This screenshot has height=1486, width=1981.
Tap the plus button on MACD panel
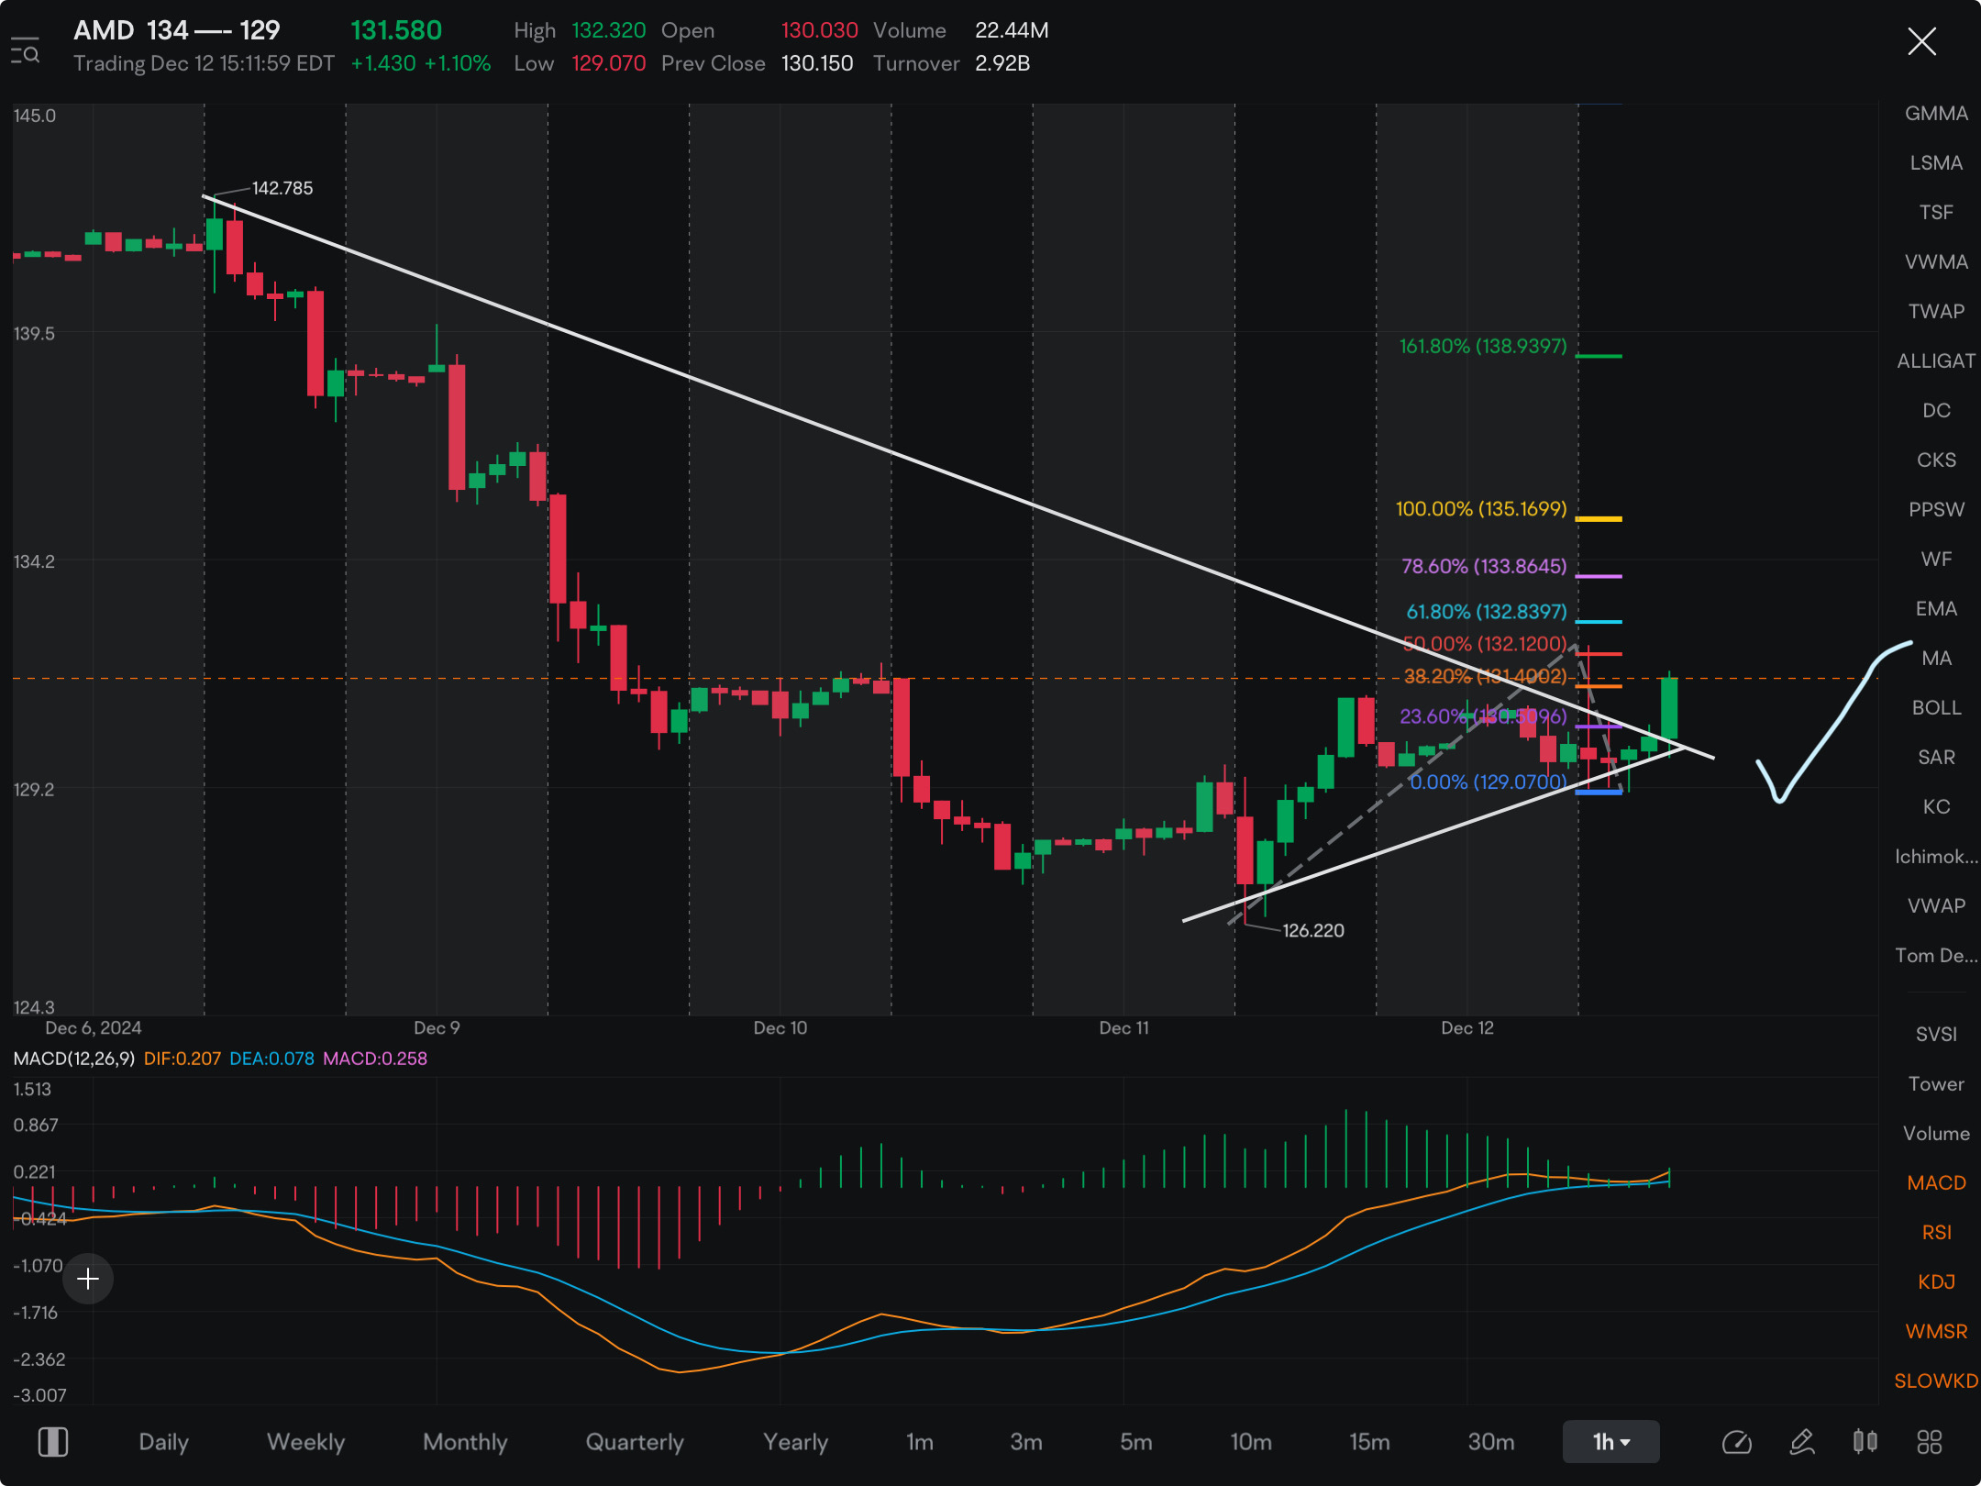pyautogui.click(x=88, y=1279)
